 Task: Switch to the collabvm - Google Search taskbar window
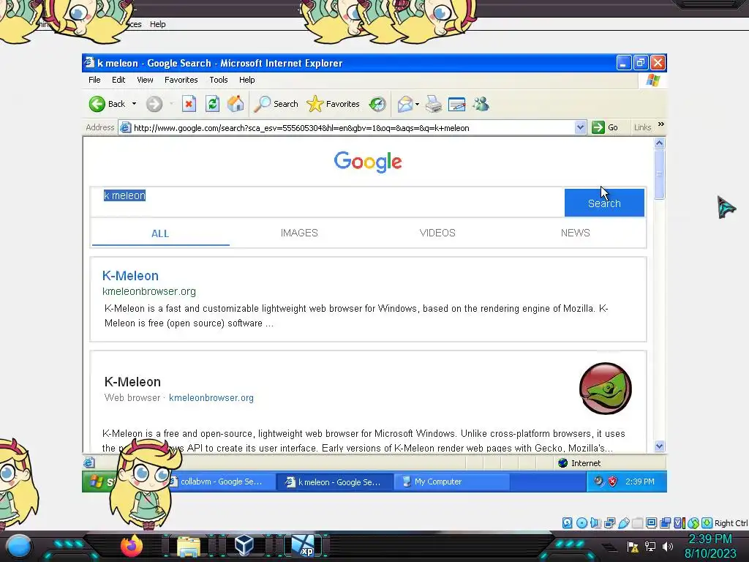tap(222, 482)
